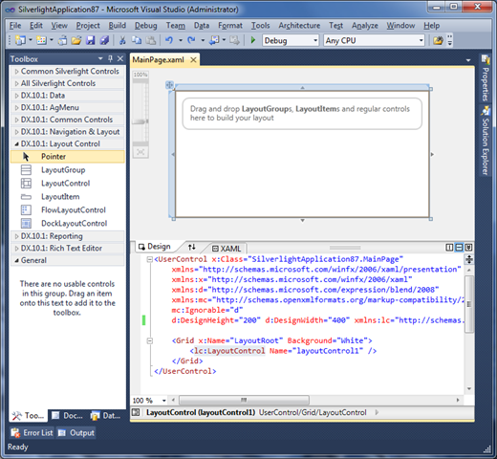This screenshot has height=459, width=497.
Task: Open the File menu
Action: (15, 26)
